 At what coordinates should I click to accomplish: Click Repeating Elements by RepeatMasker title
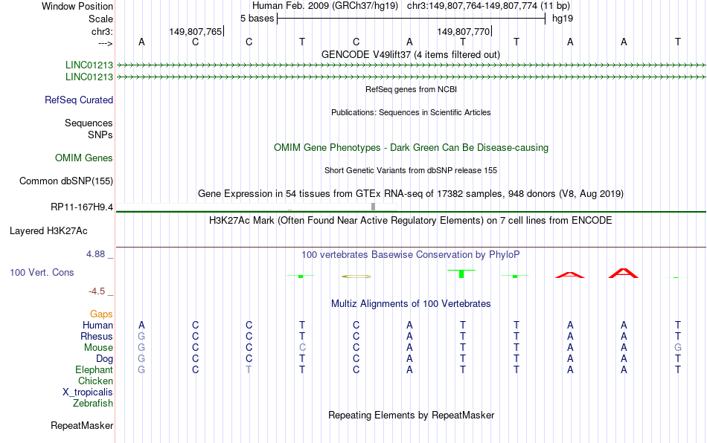click(x=411, y=415)
